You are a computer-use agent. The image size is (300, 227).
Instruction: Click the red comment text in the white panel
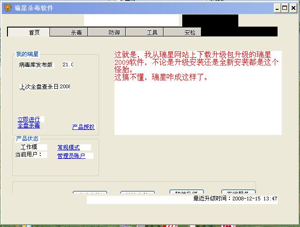pos(196,66)
